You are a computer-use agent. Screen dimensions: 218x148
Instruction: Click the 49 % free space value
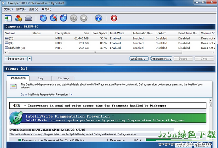[x=103, y=48]
